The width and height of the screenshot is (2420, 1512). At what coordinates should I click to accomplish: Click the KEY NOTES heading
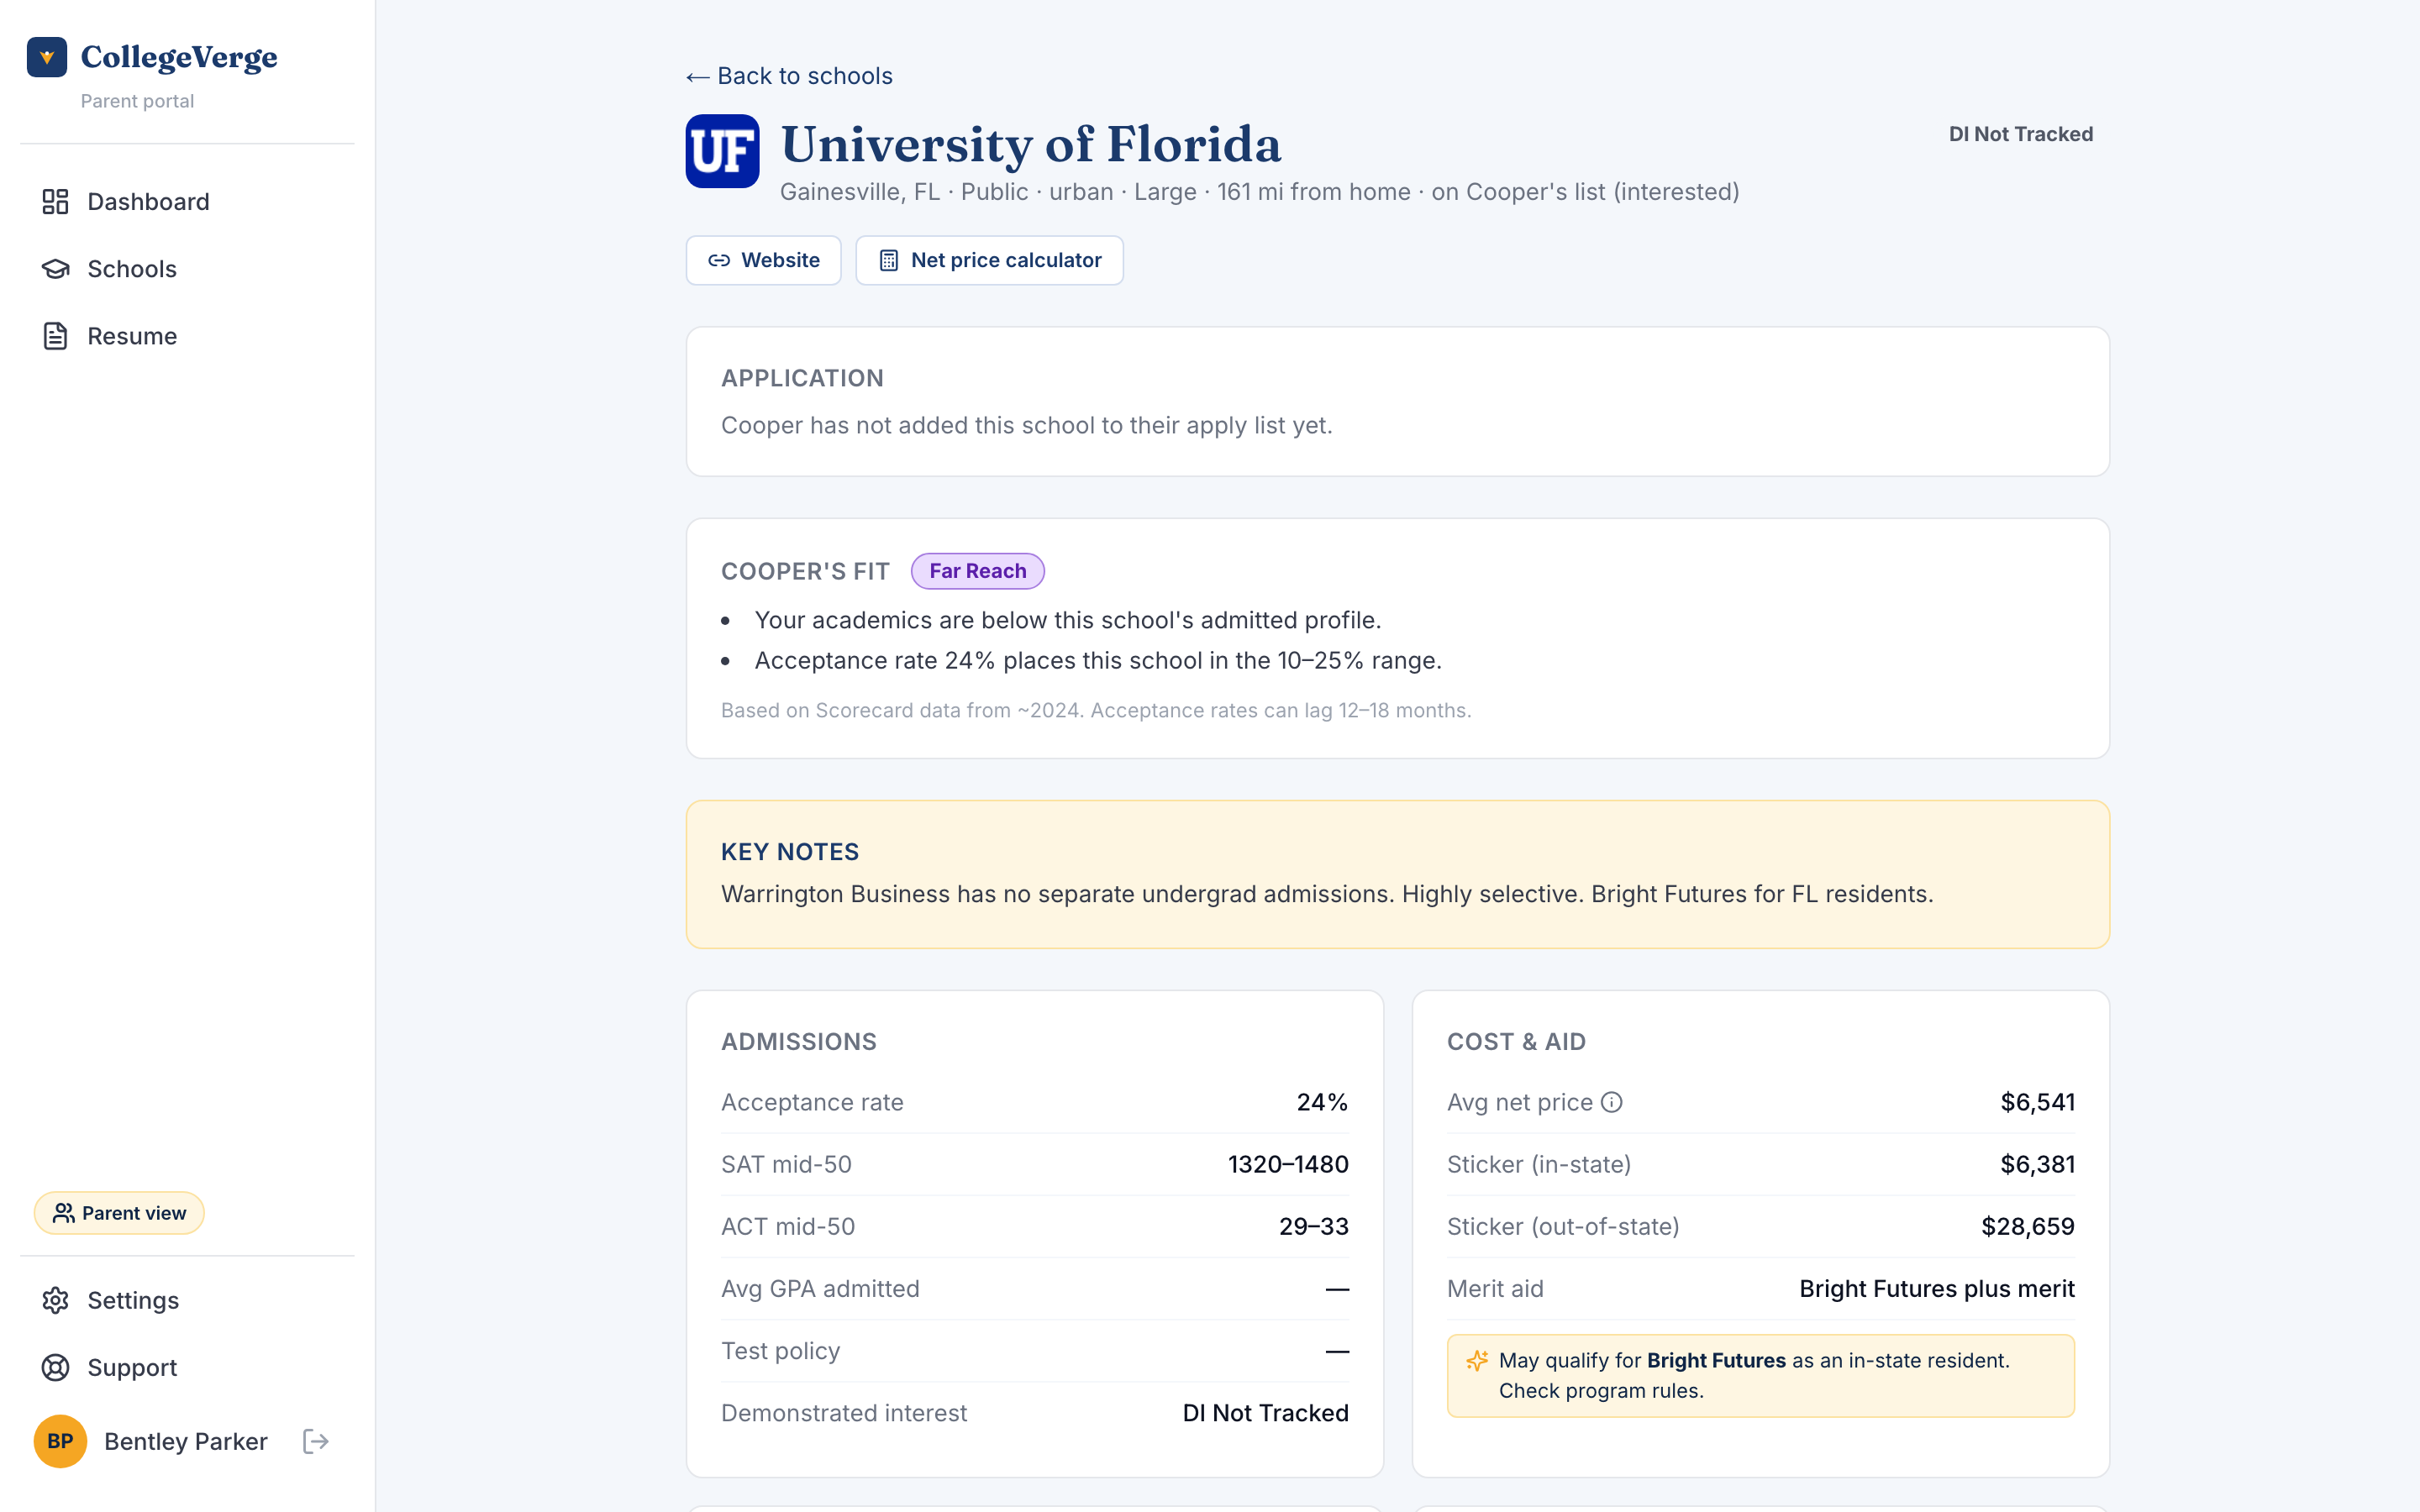pos(790,852)
